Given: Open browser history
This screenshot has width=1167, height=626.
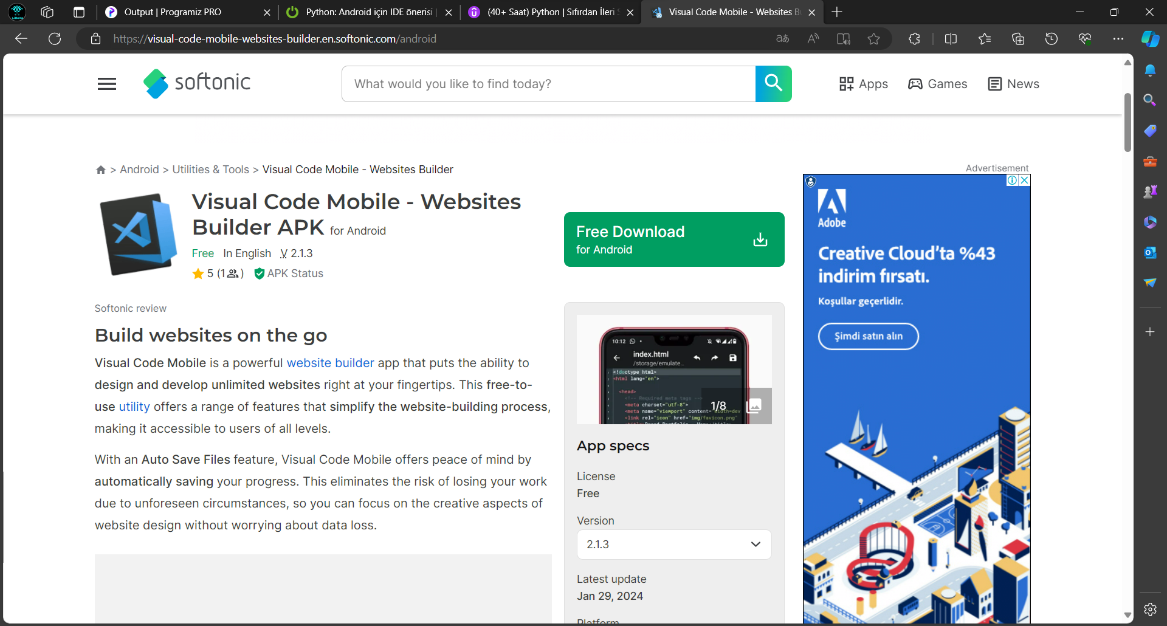Looking at the screenshot, I should (x=1052, y=39).
